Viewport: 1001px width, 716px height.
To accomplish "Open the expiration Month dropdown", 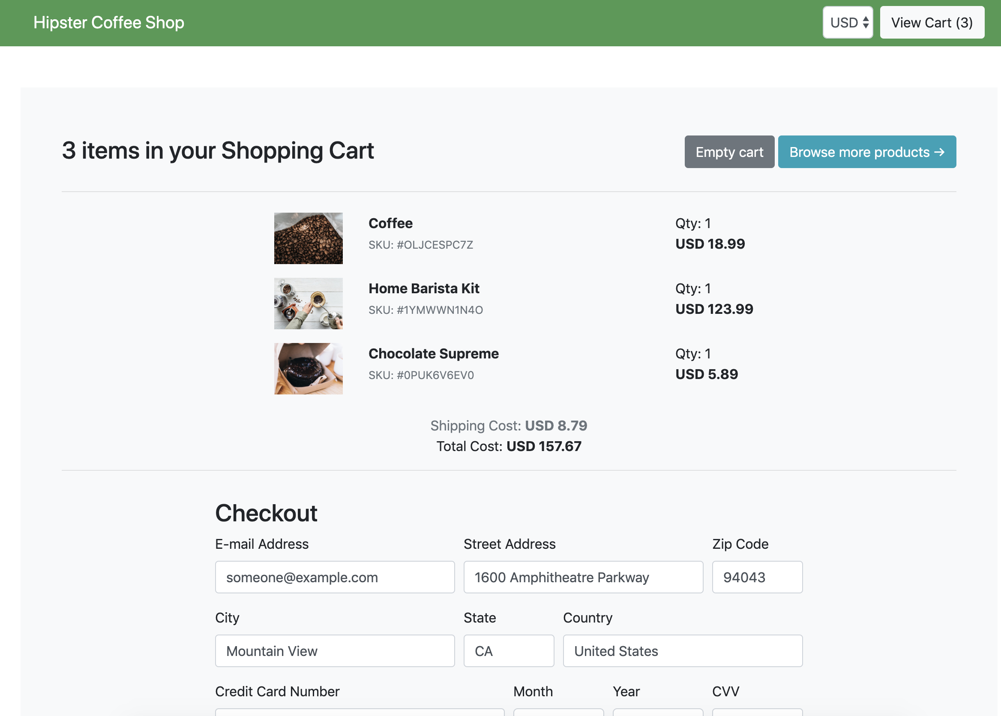I will (x=558, y=712).
